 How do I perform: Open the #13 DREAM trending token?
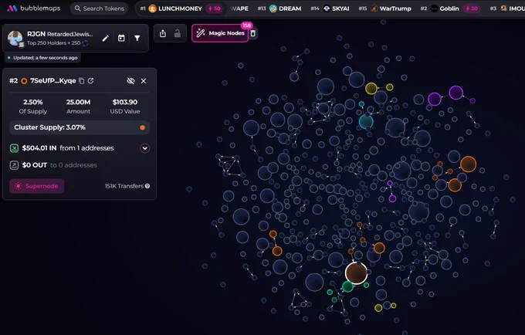click(279, 8)
